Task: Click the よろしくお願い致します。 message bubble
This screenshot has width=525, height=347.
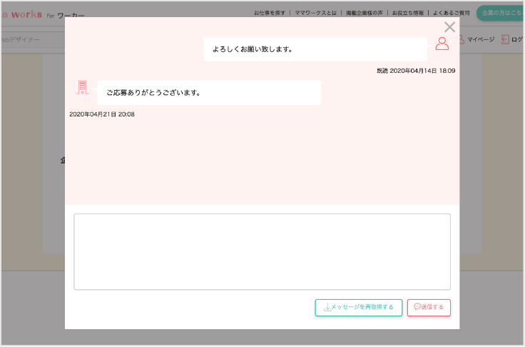Action: [x=315, y=49]
